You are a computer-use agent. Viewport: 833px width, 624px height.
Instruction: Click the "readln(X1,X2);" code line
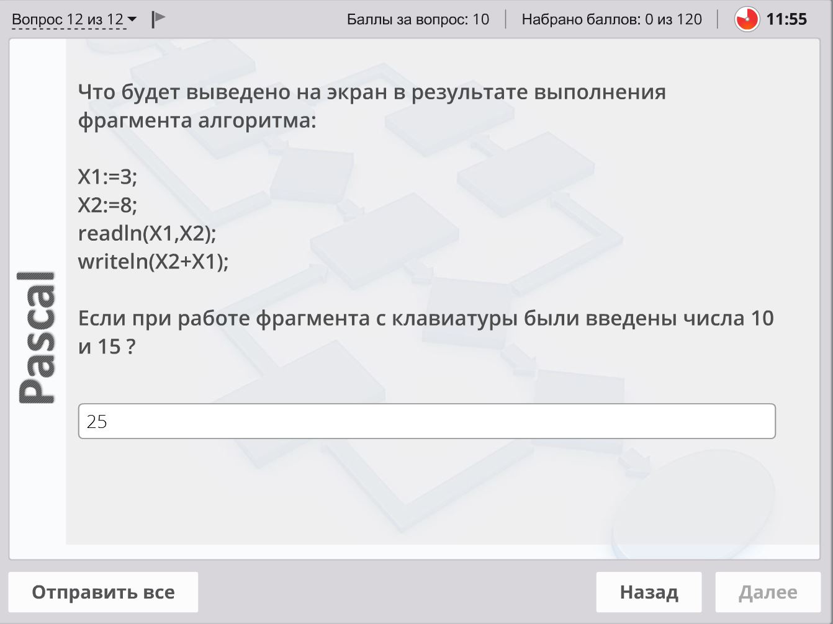(x=147, y=233)
